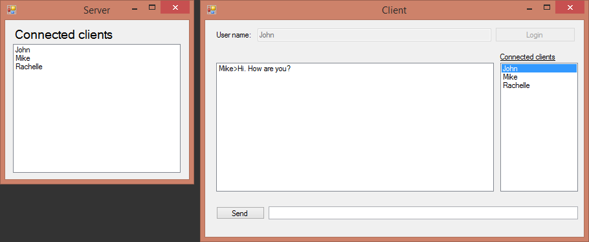Maximize the Client window

pos(547,8)
